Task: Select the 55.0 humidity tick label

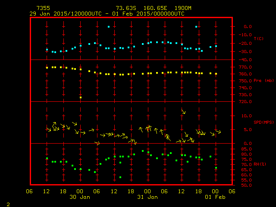Action: (x=246, y=180)
